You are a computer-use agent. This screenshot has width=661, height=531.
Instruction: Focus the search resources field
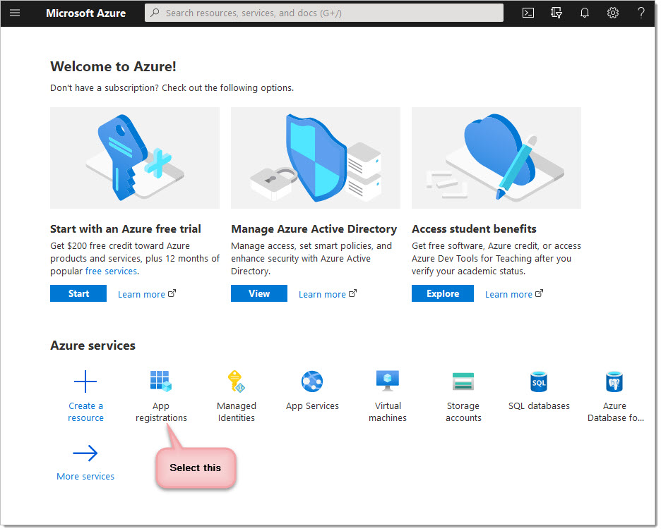(x=323, y=13)
